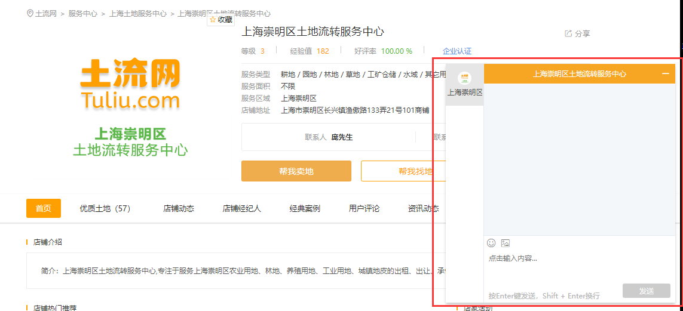
Task: Click the 按Enter键发送 hint text
Action: click(x=544, y=295)
